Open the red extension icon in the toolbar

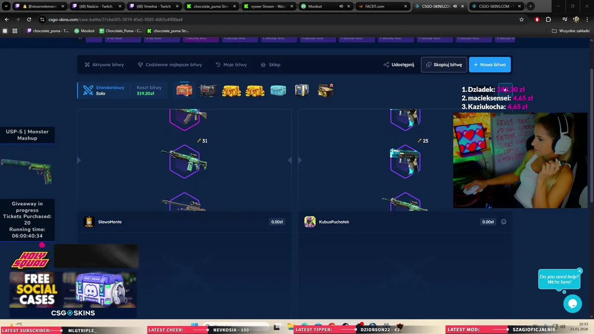pyautogui.click(x=537, y=19)
